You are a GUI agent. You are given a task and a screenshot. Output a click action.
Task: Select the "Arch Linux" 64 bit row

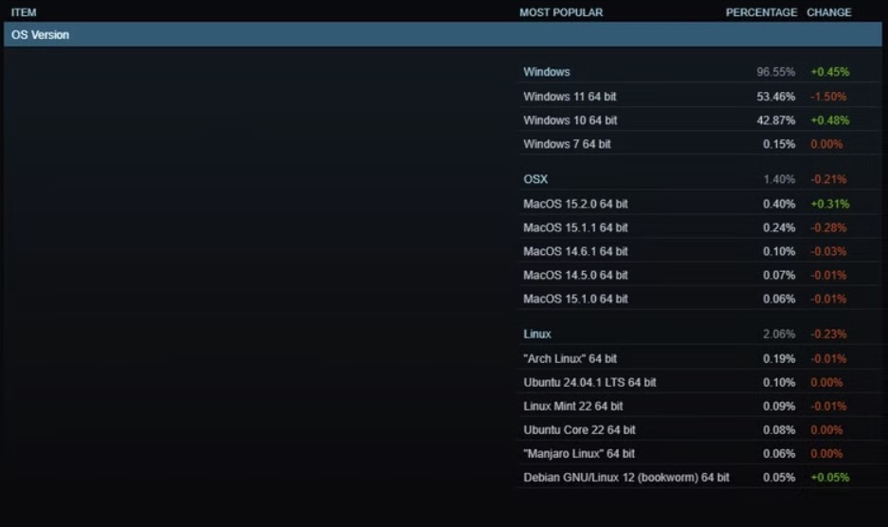click(x=698, y=358)
